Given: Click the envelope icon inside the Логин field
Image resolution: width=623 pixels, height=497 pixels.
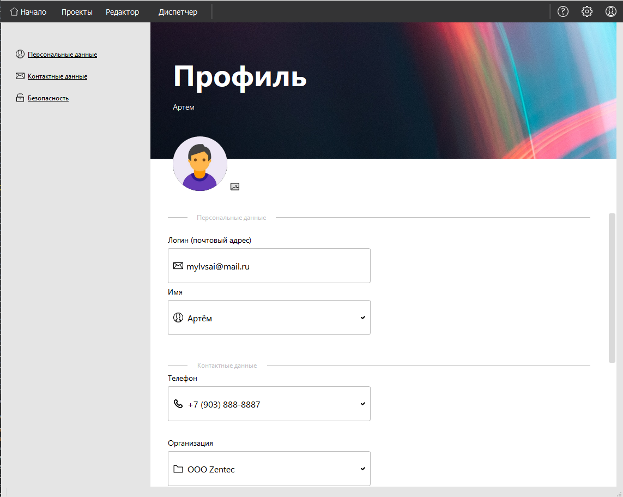Looking at the screenshot, I should click(178, 266).
